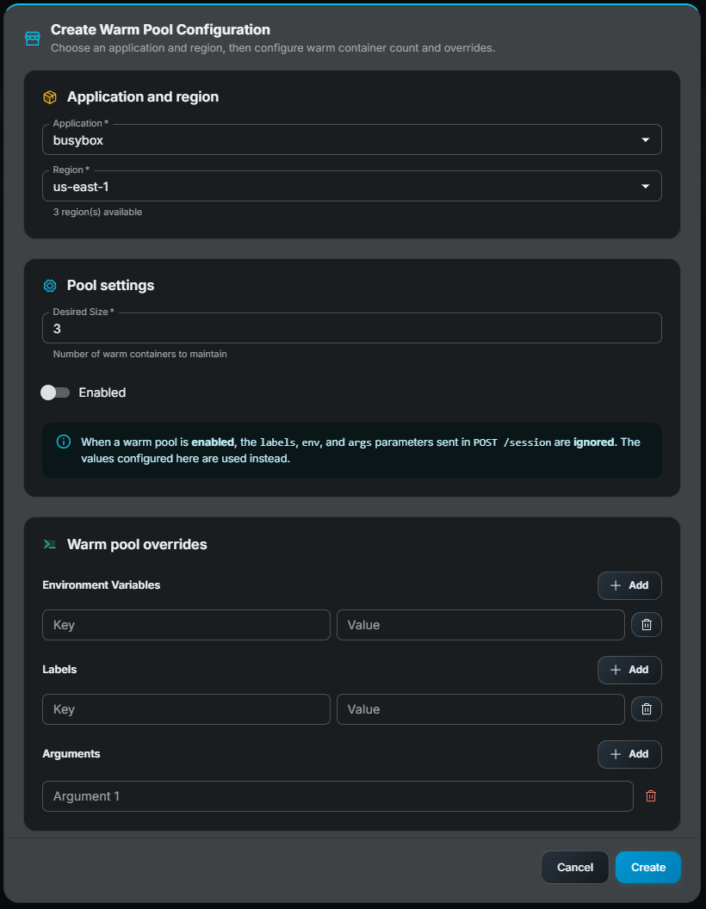Viewport: 706px width, 909px height.
Task: Click the package icon near Application and region
Action: [49, 96]
